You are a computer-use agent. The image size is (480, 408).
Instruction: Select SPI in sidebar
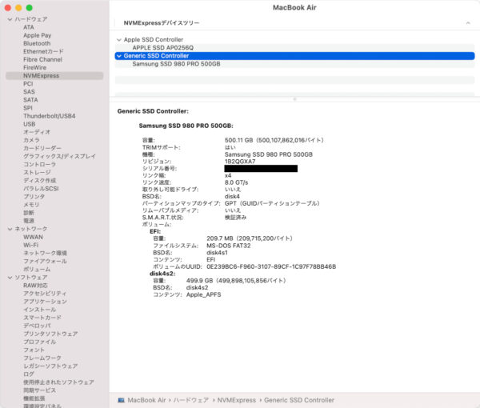pos(28,108)
